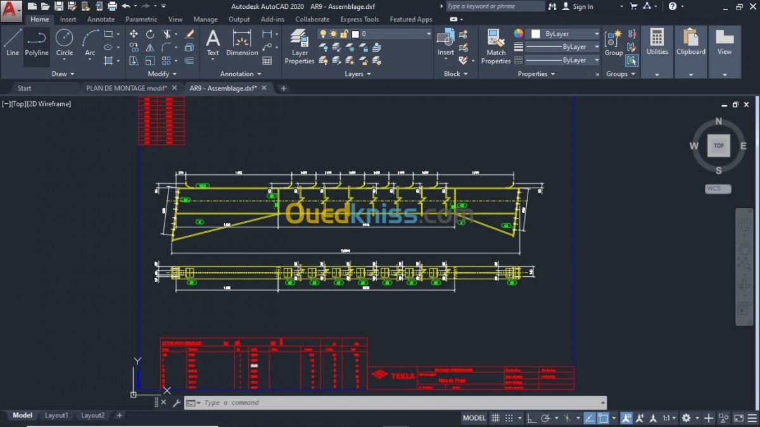Click the object color wheel icon
The width and height of the screenshot is (760, 427).
(519, 34)
